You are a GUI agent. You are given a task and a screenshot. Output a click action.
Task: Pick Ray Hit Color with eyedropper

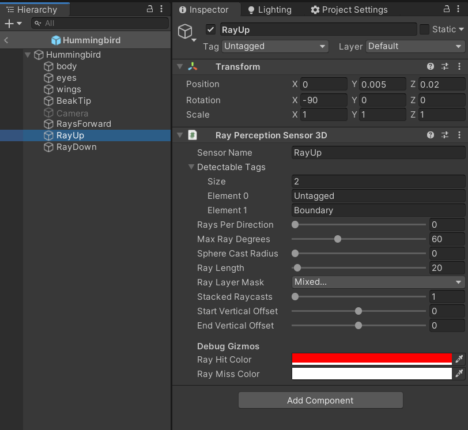tap(459, 359)
